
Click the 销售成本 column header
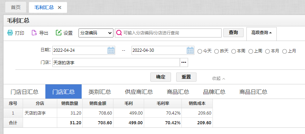197,103
